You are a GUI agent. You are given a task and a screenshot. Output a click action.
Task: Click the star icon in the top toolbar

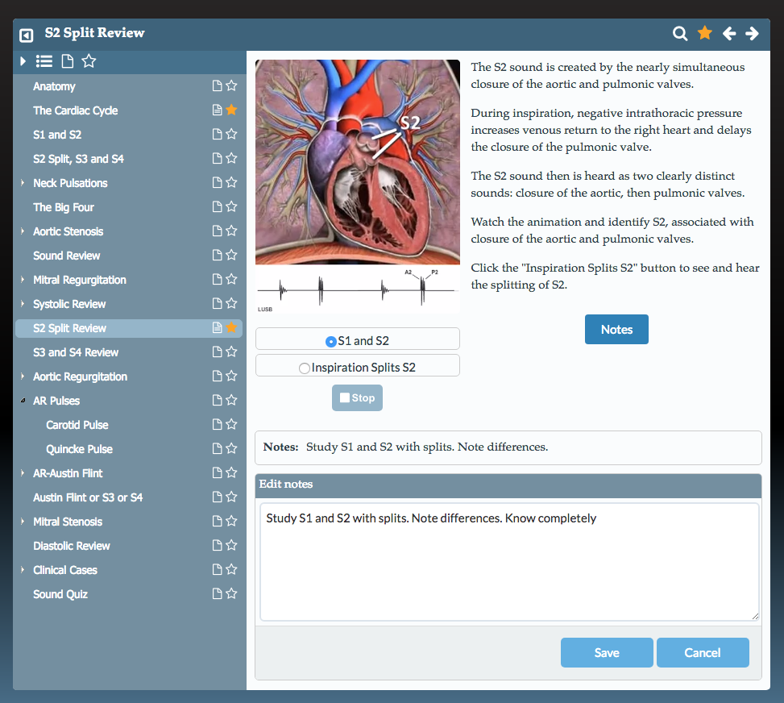[704, 34]
